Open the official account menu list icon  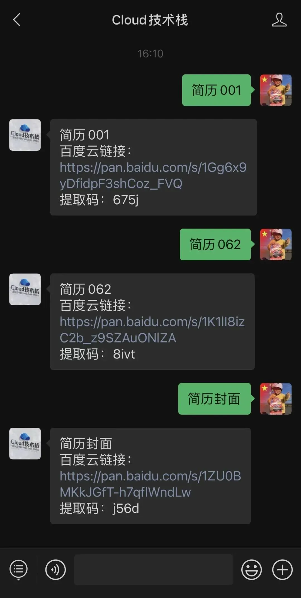[19, 570]
